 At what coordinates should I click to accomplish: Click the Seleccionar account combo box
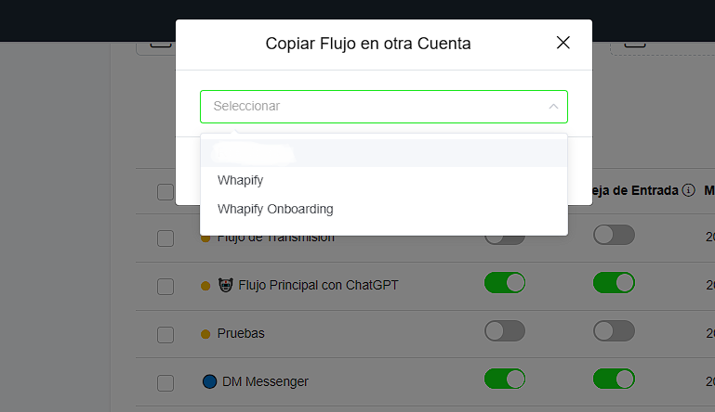372,107
